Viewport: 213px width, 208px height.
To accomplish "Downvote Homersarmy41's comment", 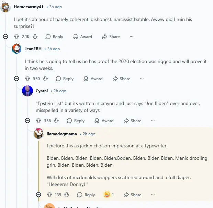I will pos(35,37).
